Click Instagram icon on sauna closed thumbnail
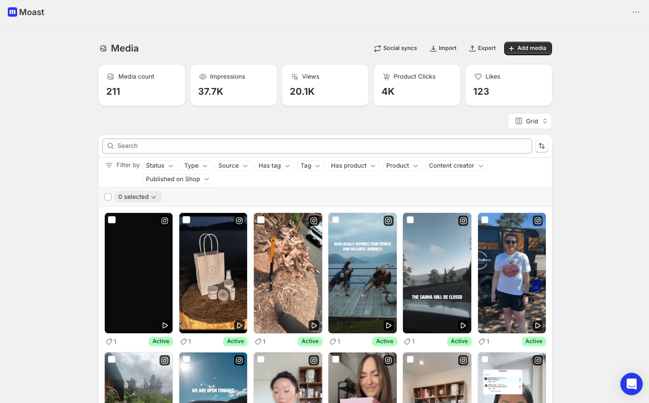Viewport: 649px width, 403px height. [x=463, y=221]
